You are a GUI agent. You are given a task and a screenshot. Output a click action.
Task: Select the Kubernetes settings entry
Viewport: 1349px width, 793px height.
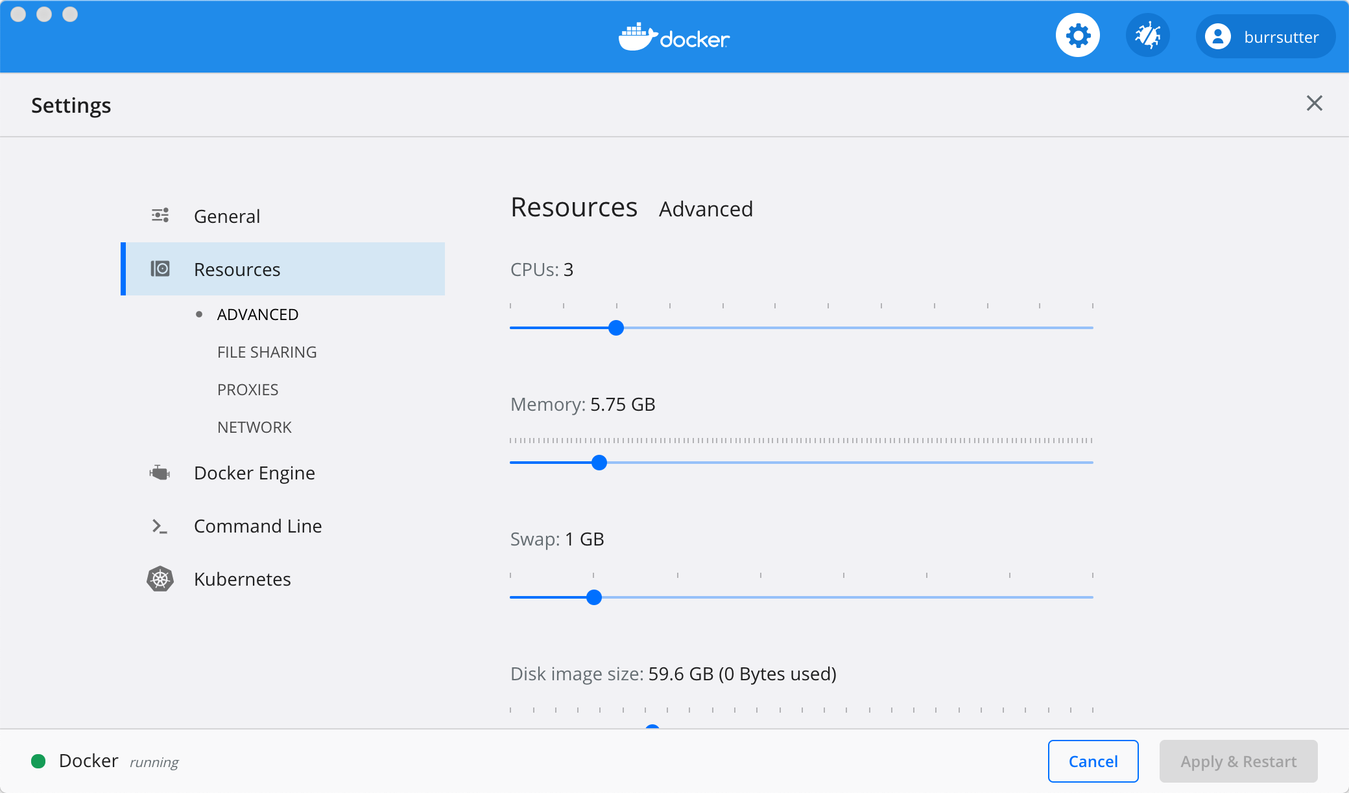[242, 579]
